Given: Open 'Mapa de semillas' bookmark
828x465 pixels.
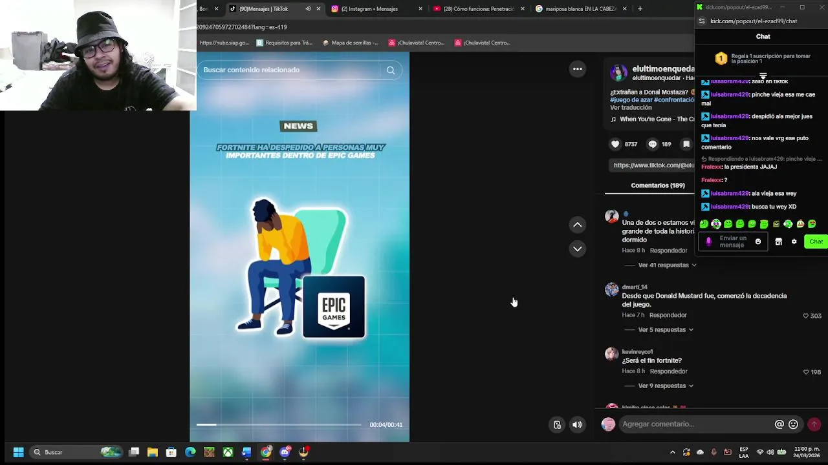Looking at the screenshot, I should pyautogui.click(x=350, y=43).
